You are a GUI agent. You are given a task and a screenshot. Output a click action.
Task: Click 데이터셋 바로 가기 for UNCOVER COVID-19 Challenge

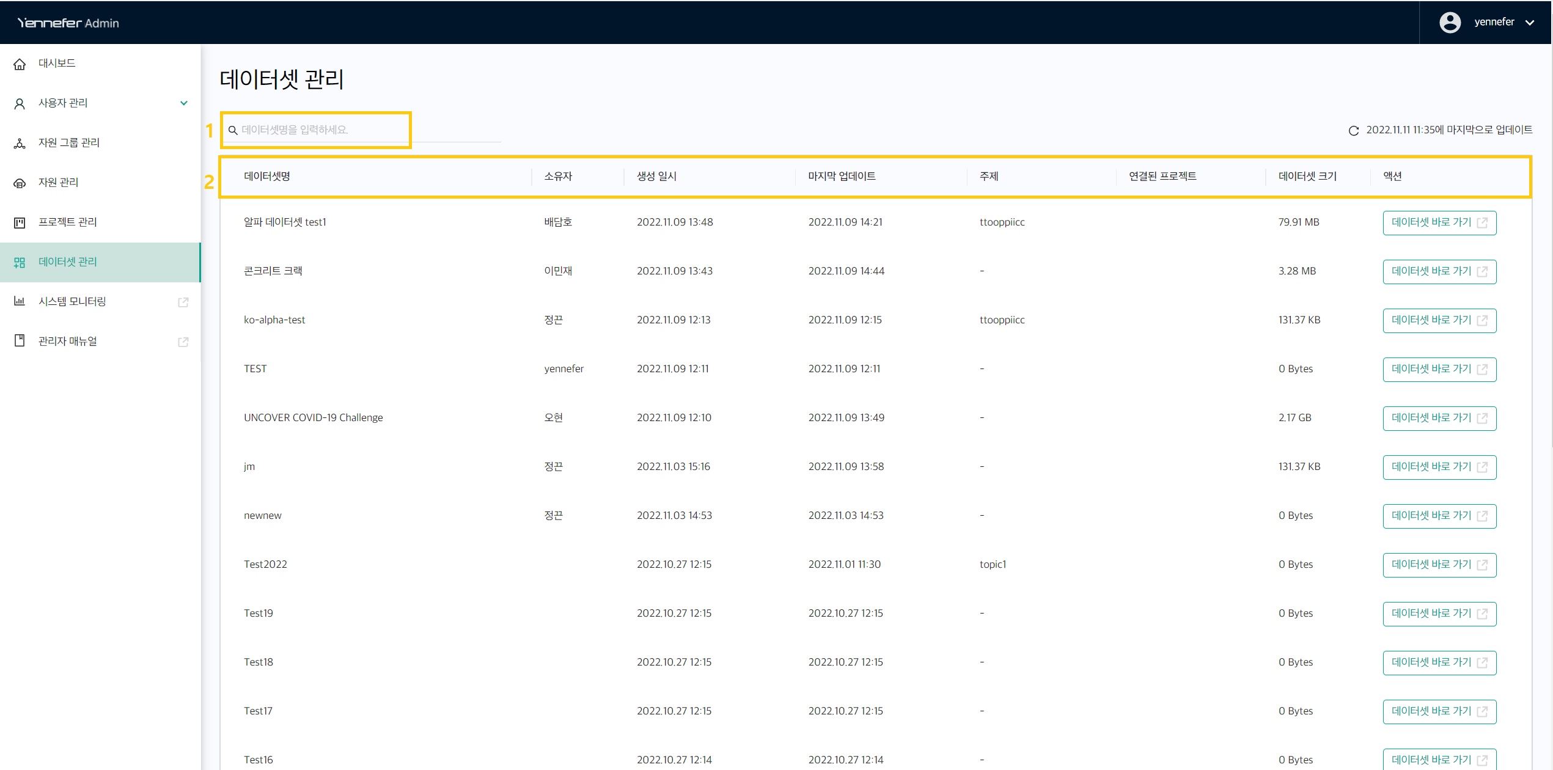tap(1439, 418)
